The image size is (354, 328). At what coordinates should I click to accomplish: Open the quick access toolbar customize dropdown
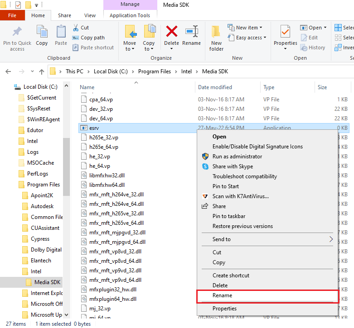click(x=36, y=5)
